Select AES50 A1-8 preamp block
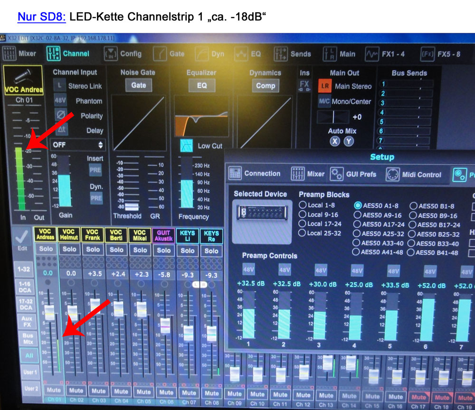The height and width of the screenshot is (410, 475). click(358, 205)
